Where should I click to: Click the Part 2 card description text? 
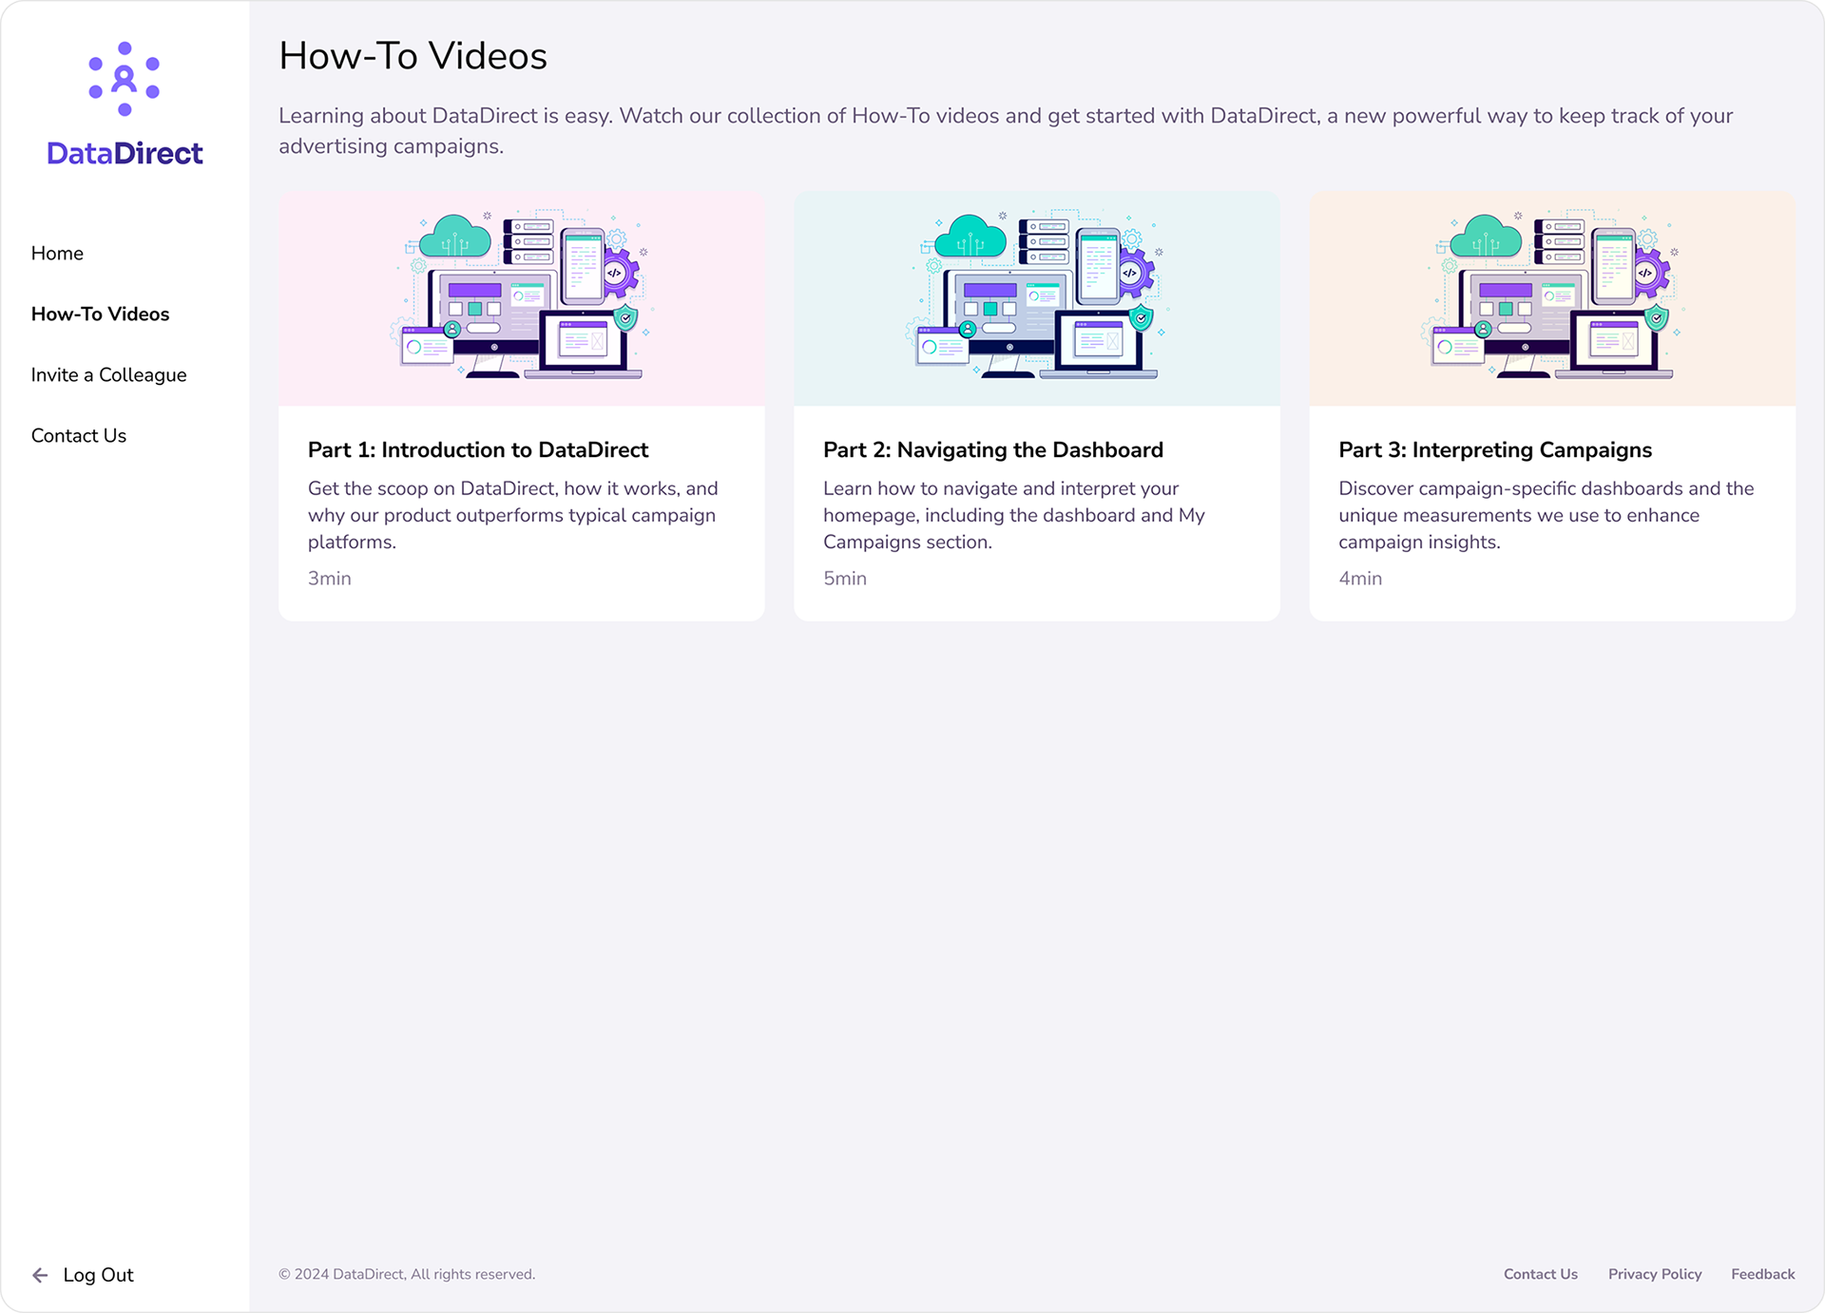click(1013, 515)
